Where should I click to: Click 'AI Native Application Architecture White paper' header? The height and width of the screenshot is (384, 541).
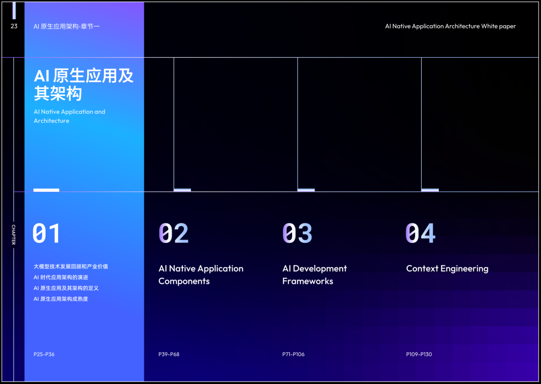450,26
